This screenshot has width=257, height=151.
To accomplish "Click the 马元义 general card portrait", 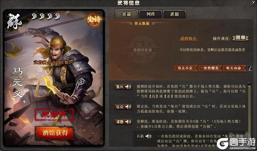I will pyautogui.click(x=54, y=78).
